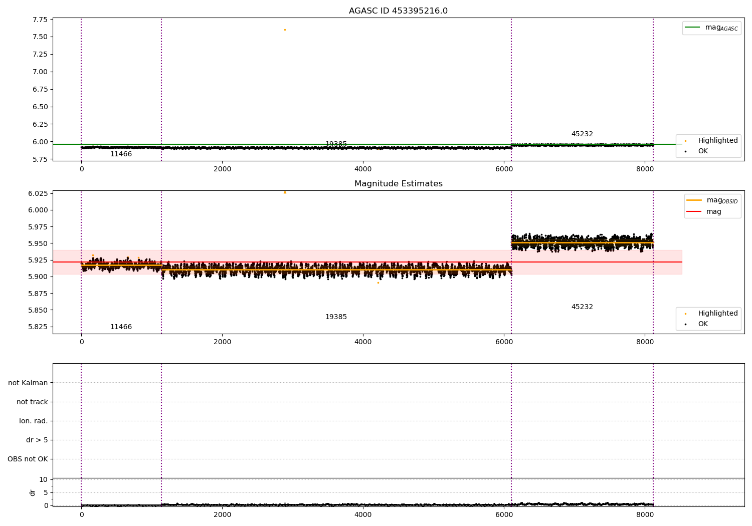This screenshot has width=752, height=526.
Task: Click the 5.925 y-tick in middle plot
Action: pos(38,260)
